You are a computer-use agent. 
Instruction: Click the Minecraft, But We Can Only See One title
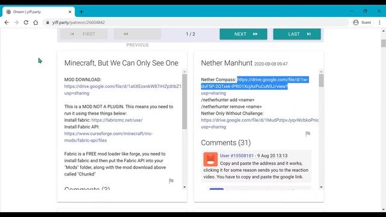[121, 63]
